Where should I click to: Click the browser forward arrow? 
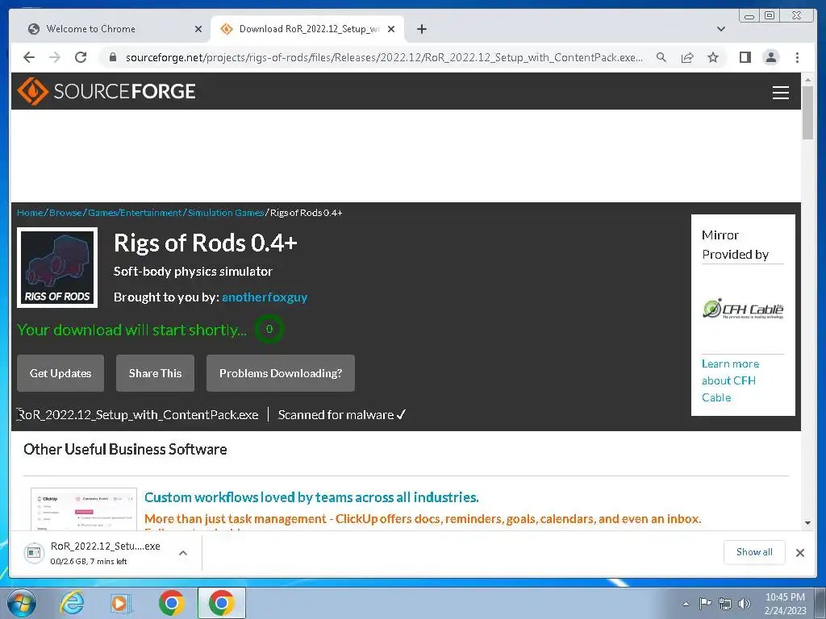pos(55,57)
